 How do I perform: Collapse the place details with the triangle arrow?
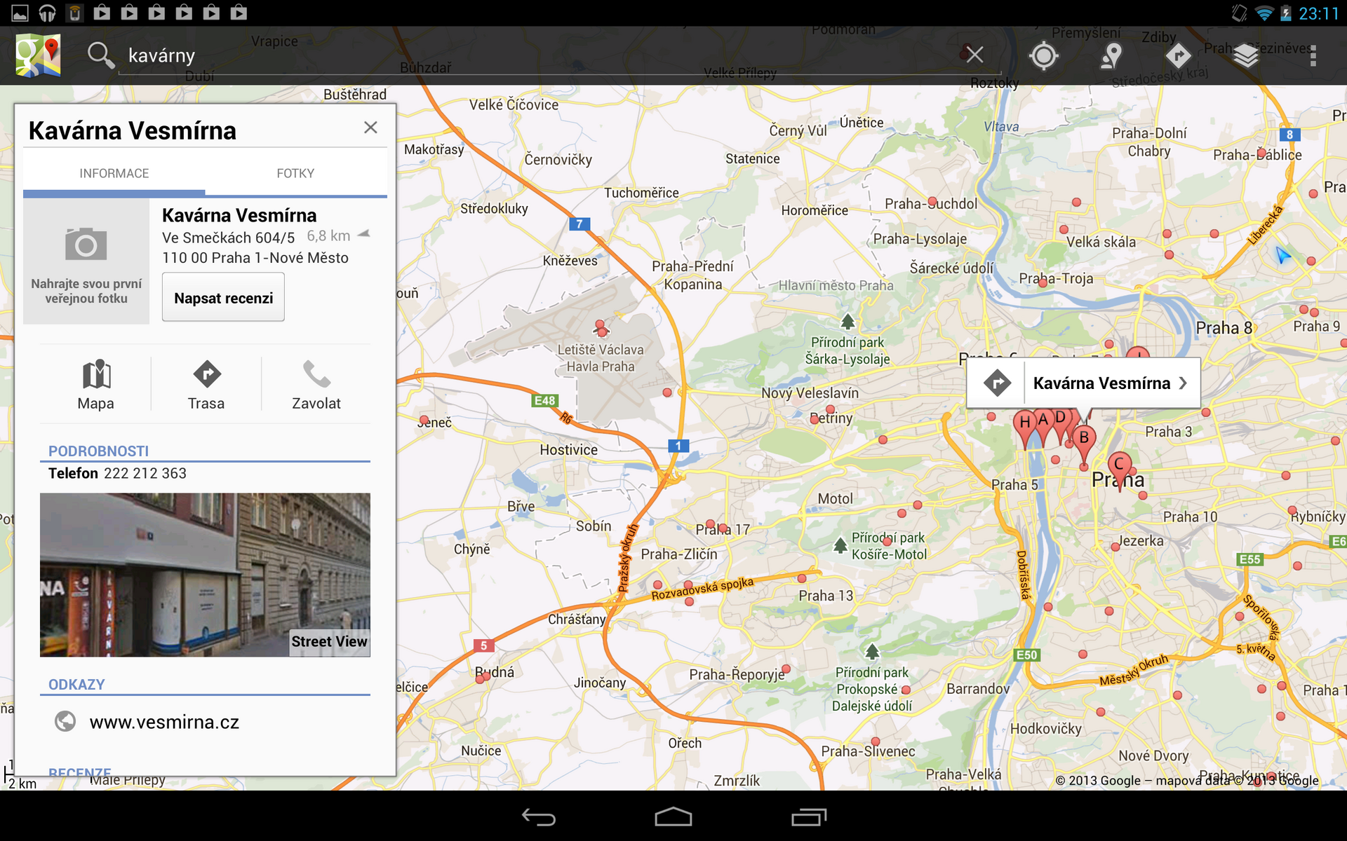(x=364, y=233)
